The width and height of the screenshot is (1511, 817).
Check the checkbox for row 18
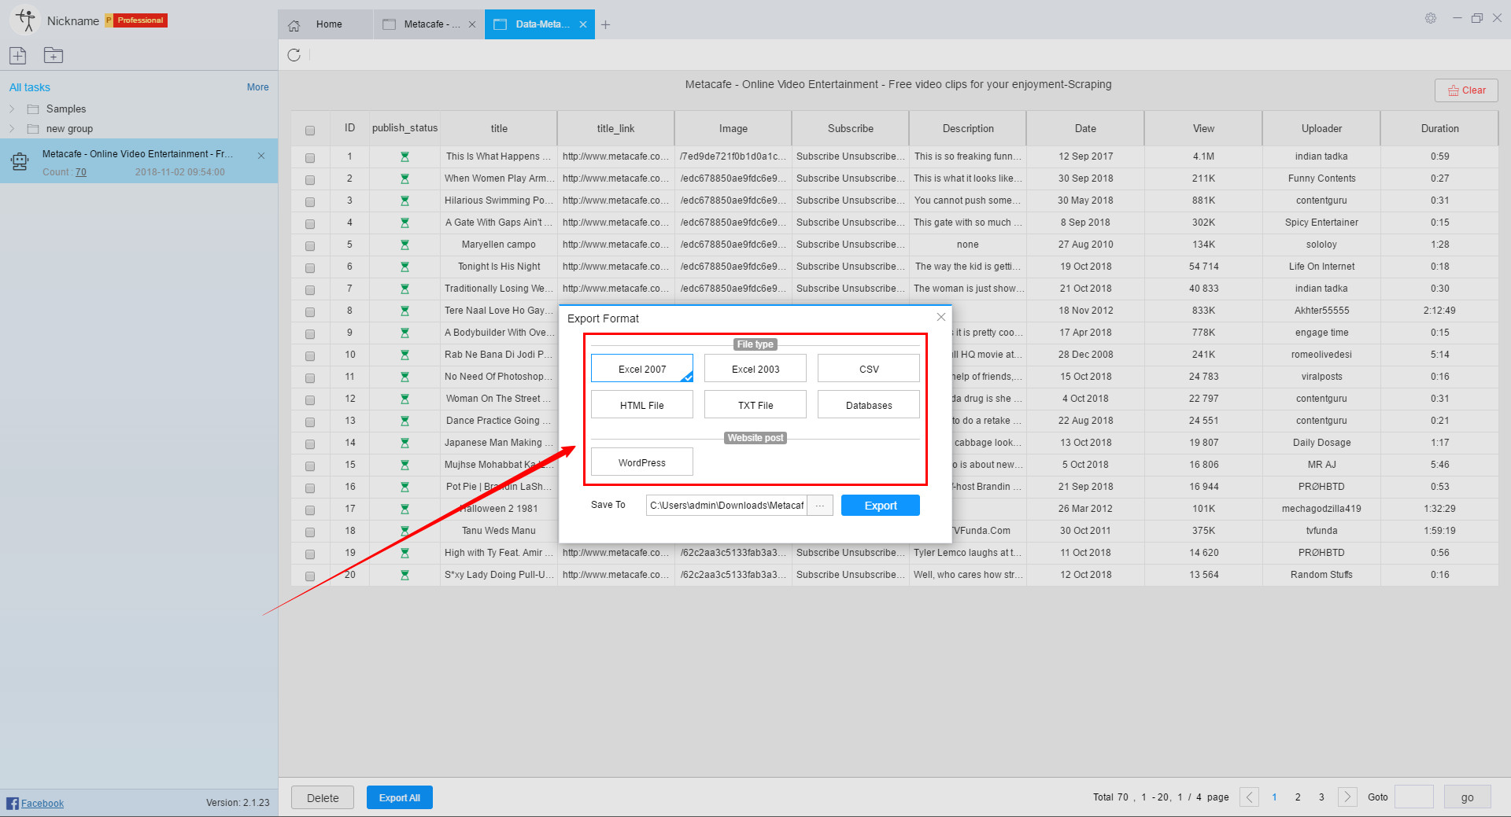[x=310, y=532]
